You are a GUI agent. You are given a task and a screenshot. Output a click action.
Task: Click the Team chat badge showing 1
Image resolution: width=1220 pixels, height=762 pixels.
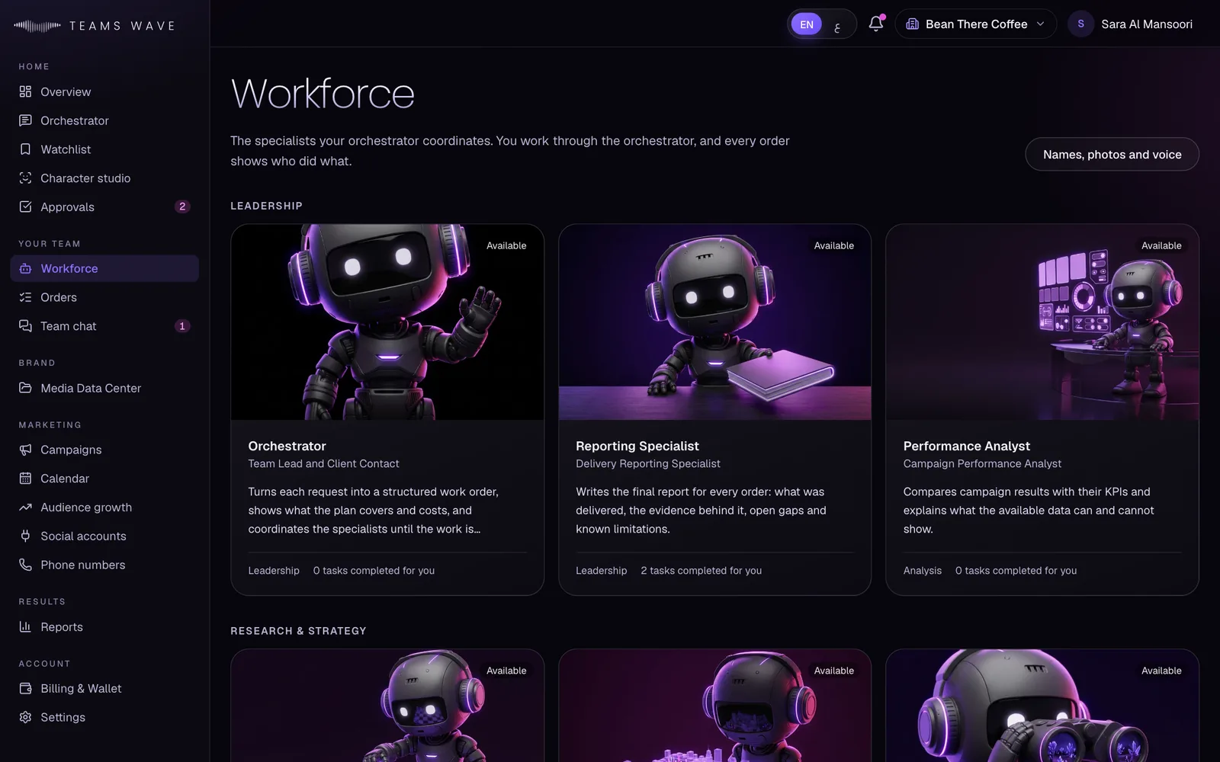182,326
